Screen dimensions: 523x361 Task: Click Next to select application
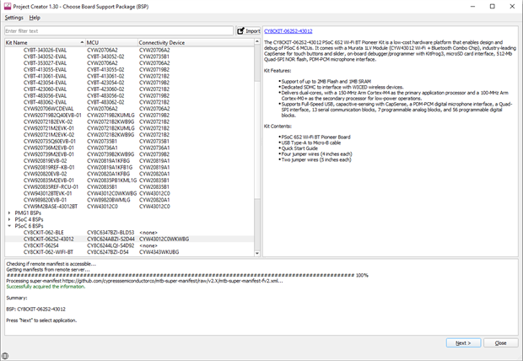click(463, 343)
